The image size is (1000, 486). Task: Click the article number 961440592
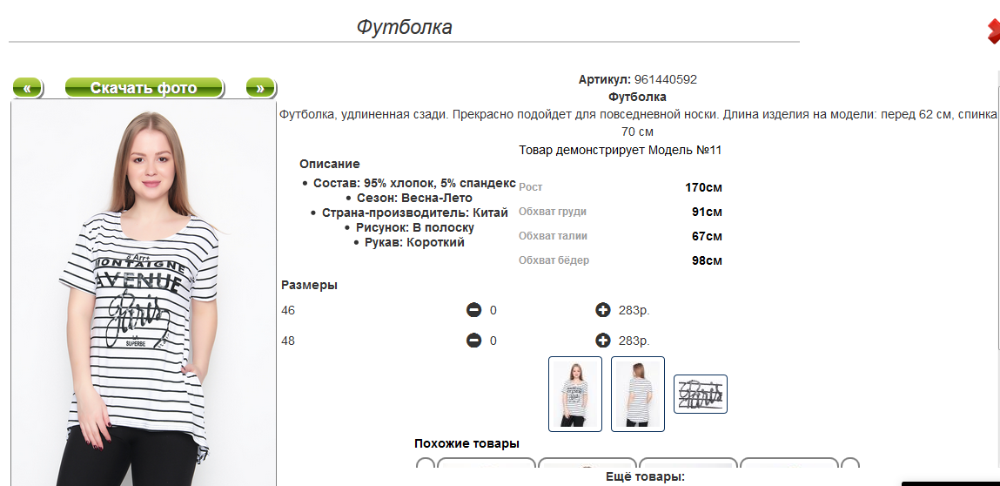(665, 79)
